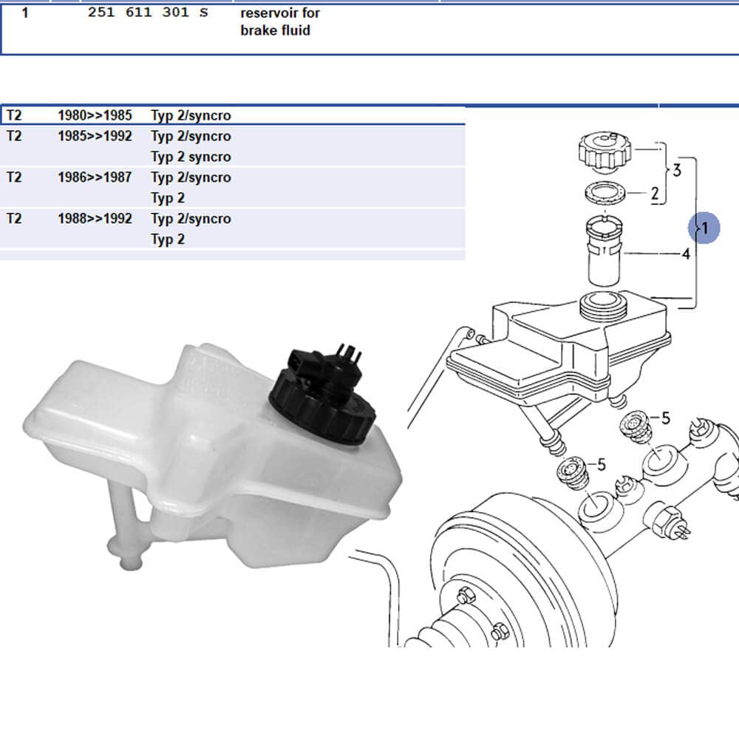Select the 1985>>1992 model year row
The height and width of the screenshot is (739, 739).
[232, 146]
